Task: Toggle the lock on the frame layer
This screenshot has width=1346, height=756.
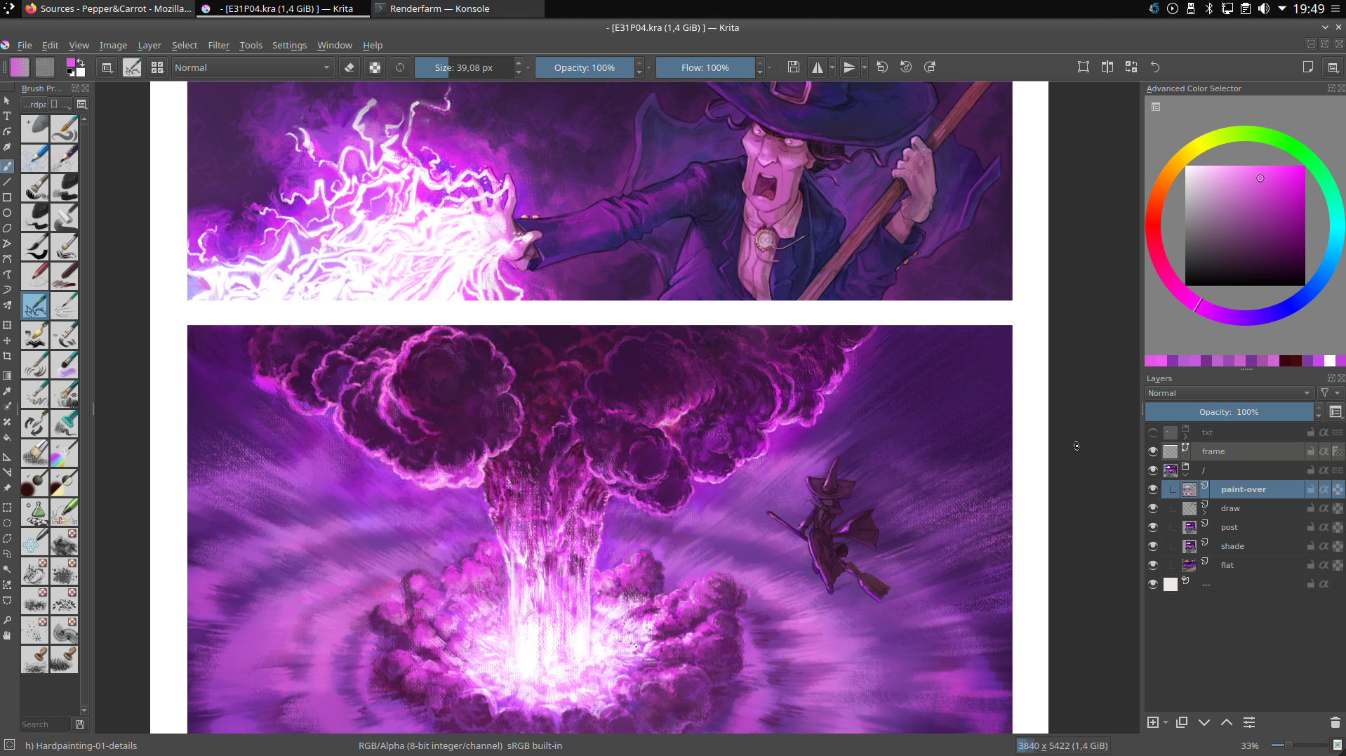Action: pos(1310,451)
